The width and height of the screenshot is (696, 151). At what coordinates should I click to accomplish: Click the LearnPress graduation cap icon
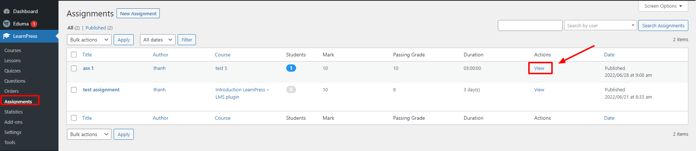pyautogui.click(x=6, y=36)
